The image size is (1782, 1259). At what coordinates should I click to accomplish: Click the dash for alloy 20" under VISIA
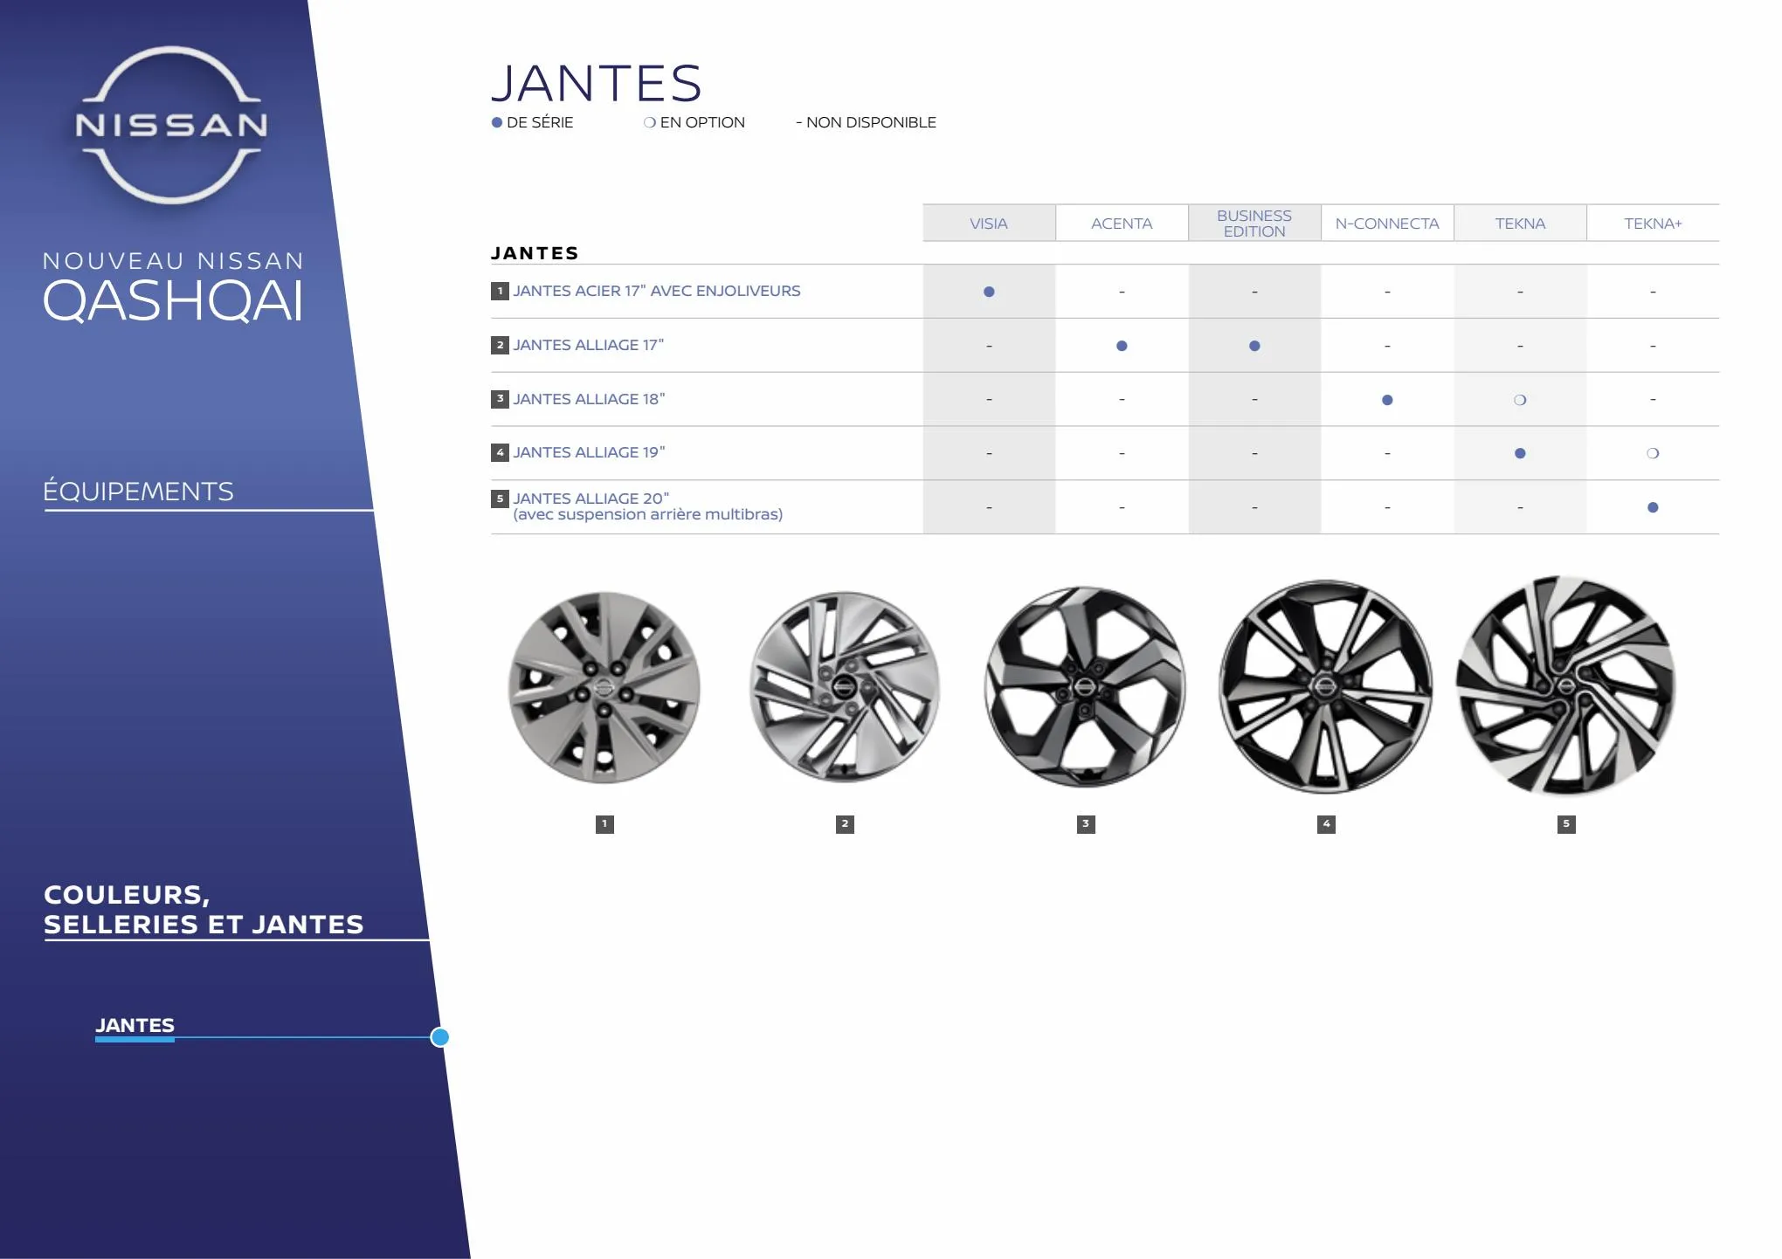coord(989,507)
